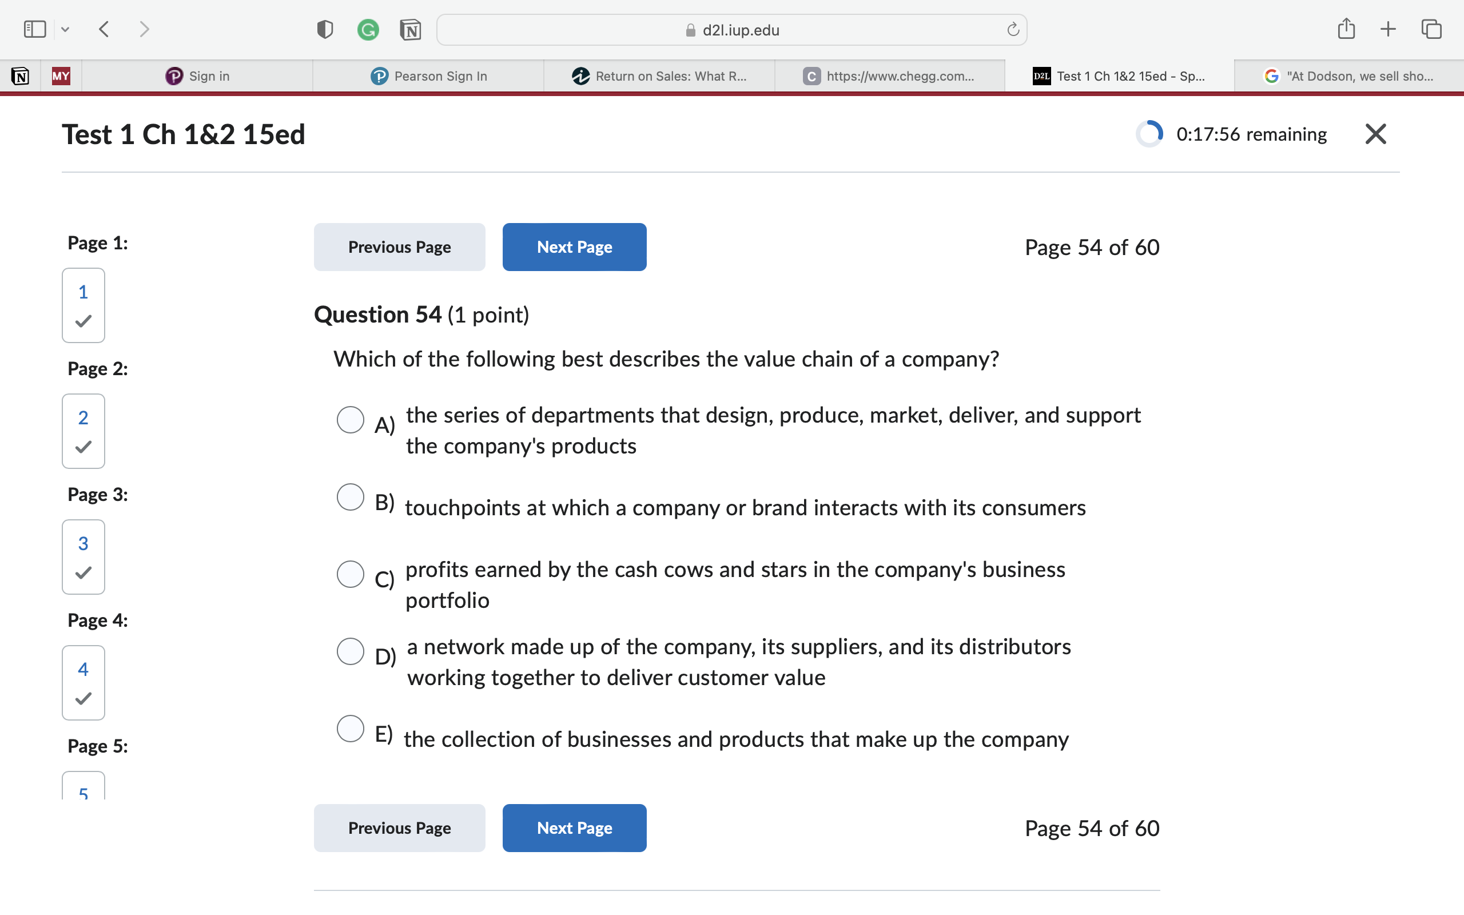Click the top Previous Page button

pyautogui.click(x=399, y=247)
